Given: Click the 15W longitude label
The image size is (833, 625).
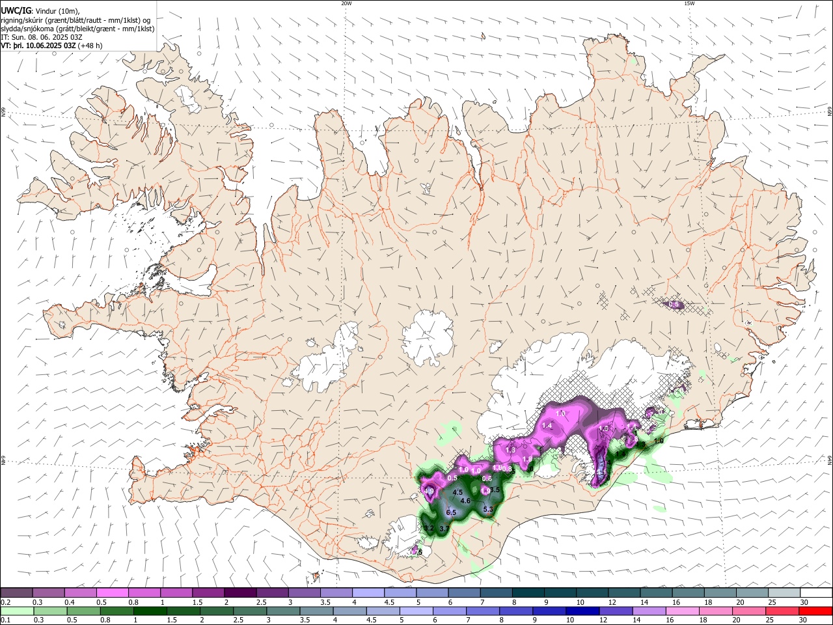Looking at the screenshot, I should point(689,3).
